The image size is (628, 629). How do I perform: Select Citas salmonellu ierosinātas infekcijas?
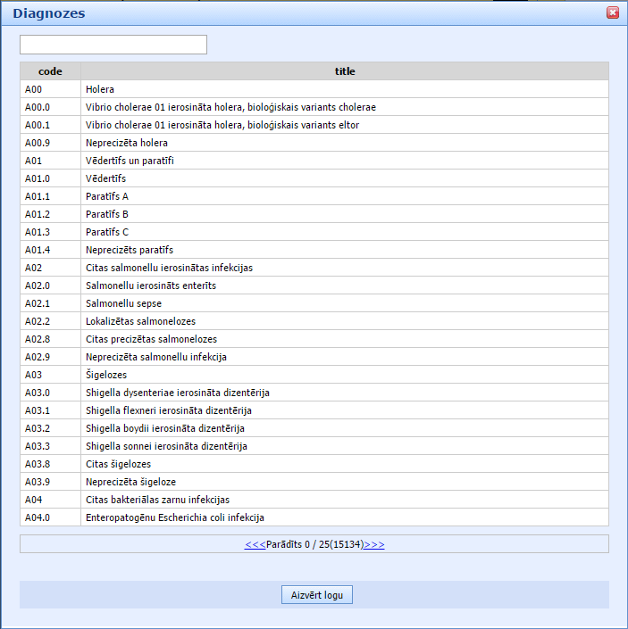point(170,268)
